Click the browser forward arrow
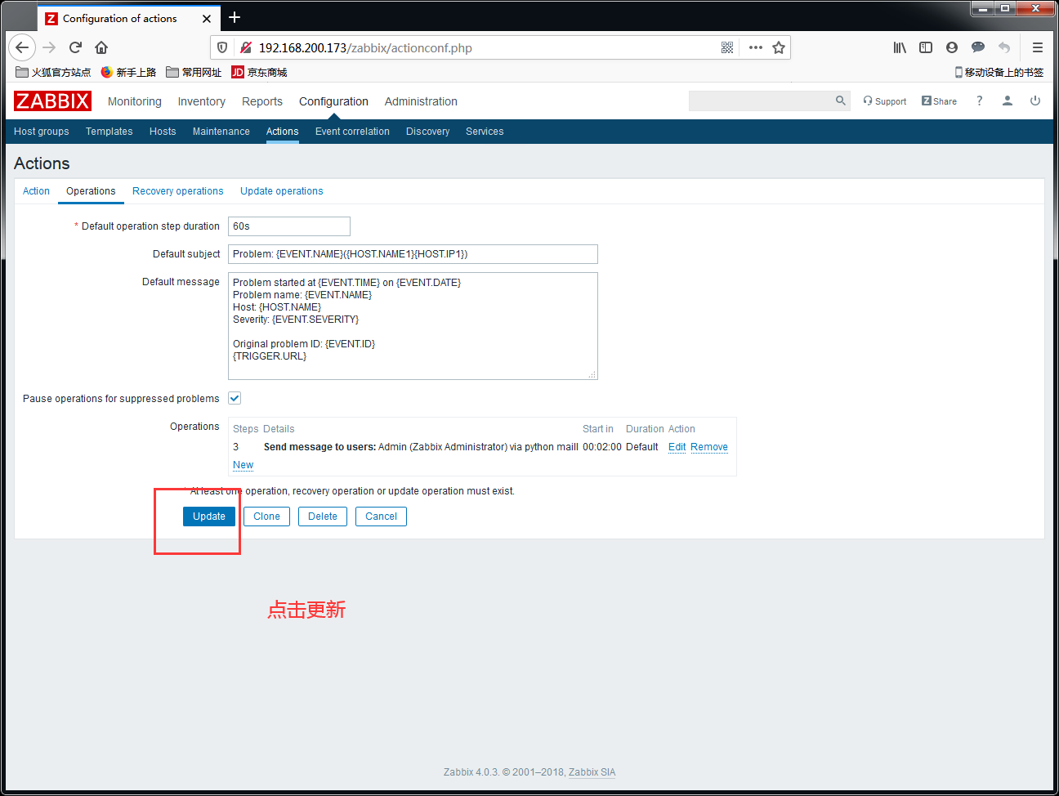Screen dimensions: 1059x796 coord(49,47)
